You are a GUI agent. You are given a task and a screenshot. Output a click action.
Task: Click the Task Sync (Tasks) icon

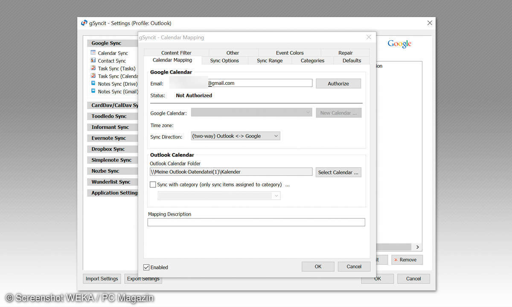pyautogui.click(x=93, y=68)
